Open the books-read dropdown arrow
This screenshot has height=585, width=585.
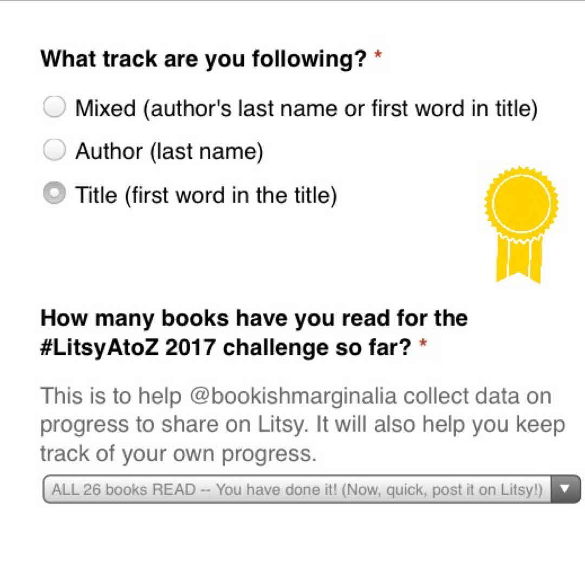[565, 489]
